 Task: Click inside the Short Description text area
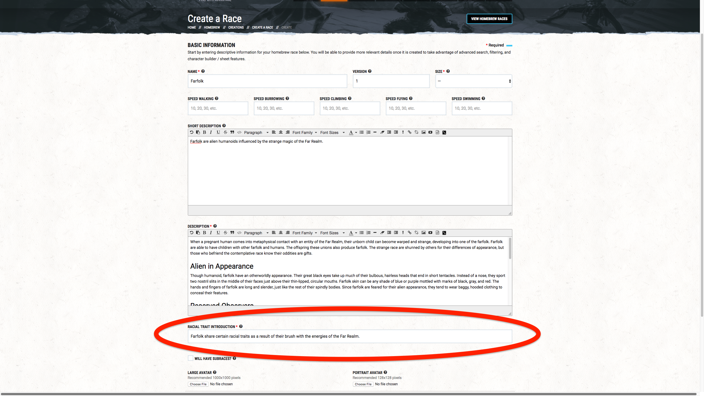348,171
